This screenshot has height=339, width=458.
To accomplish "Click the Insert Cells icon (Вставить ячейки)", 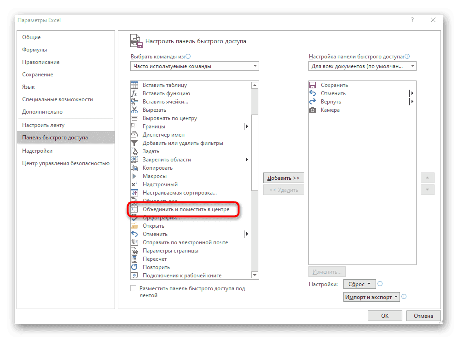I will pyautogui.click(x=134, y=102).
